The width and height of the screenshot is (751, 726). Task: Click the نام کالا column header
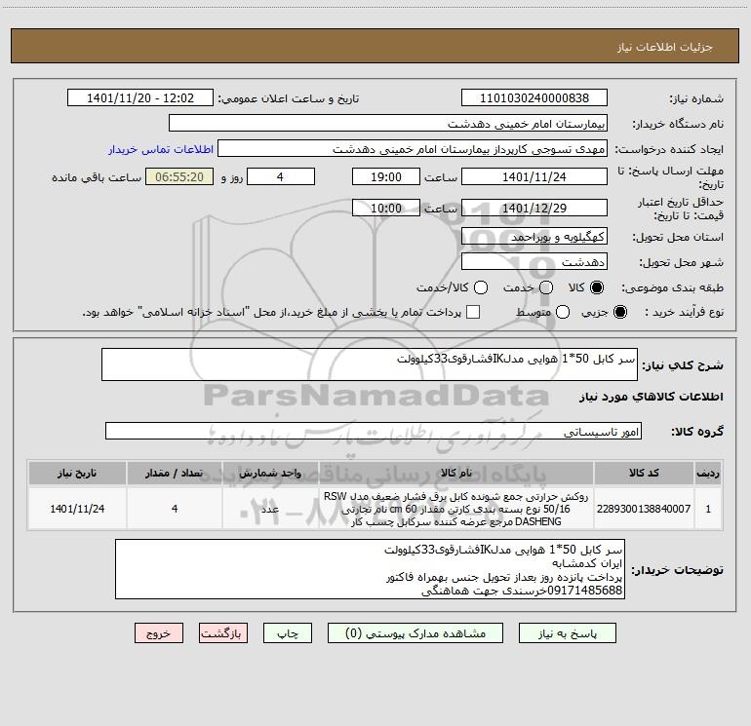pyautogui.click(x=456, y=473)
